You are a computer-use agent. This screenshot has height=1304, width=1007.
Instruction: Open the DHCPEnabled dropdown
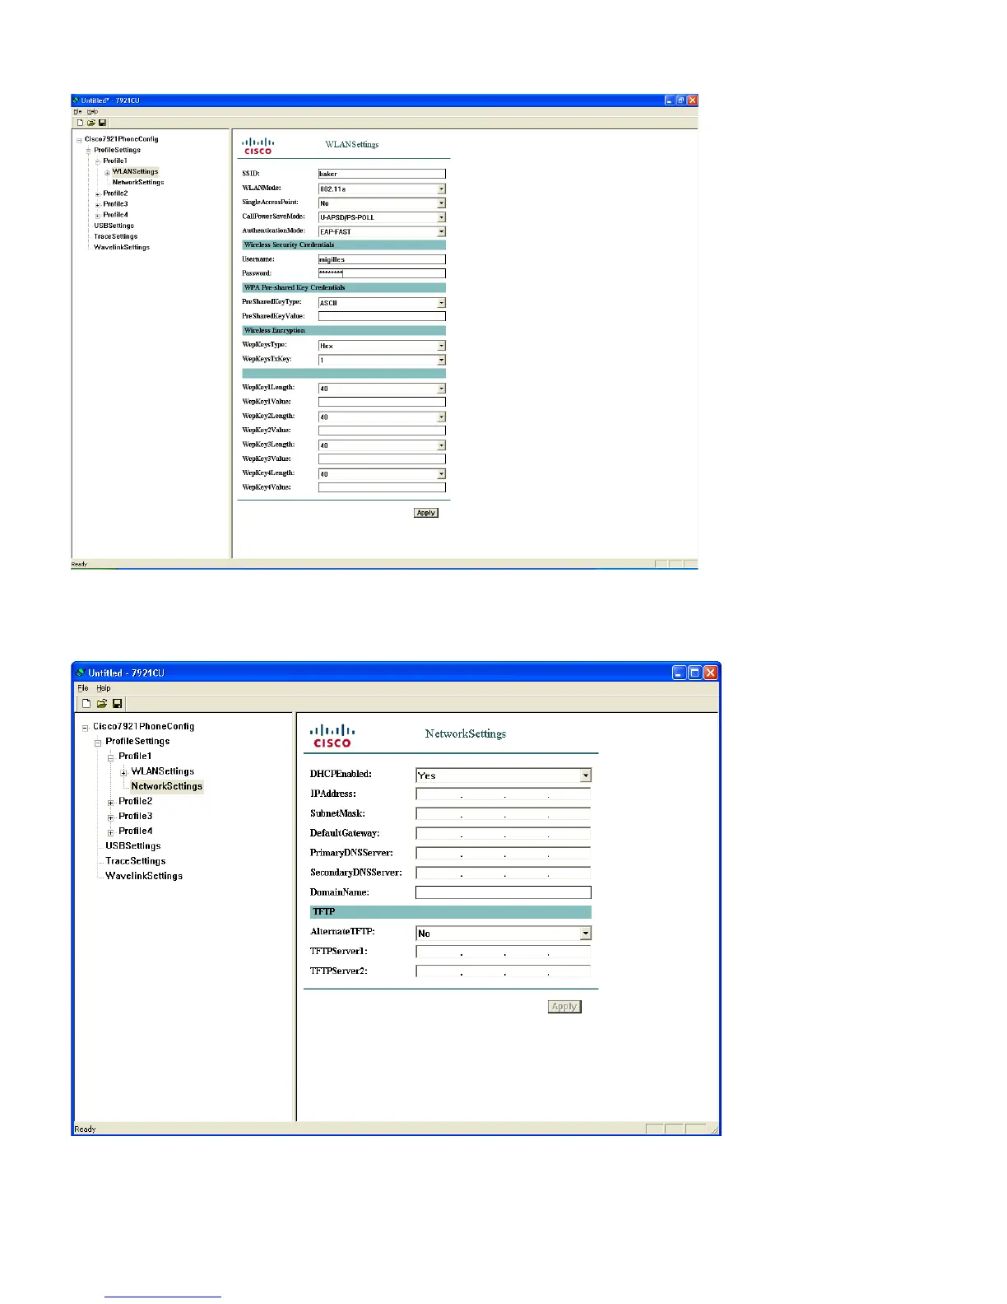[x=586, y=775]
